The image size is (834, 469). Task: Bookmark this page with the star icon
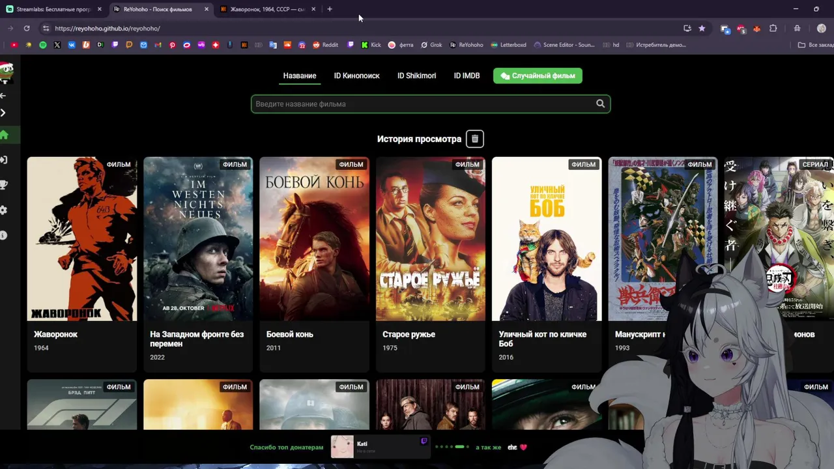(702, 28)
